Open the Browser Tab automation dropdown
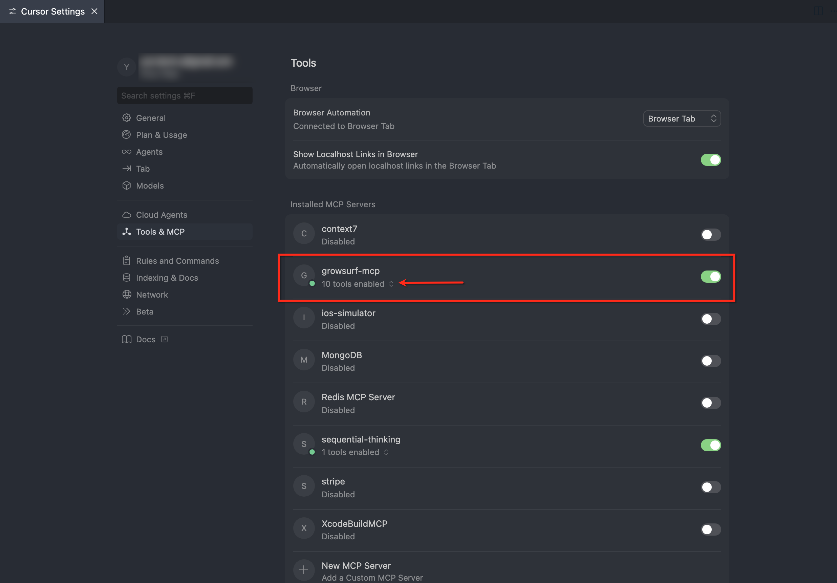The height and width of the screenshot is (583, 837). click(681, 118)
